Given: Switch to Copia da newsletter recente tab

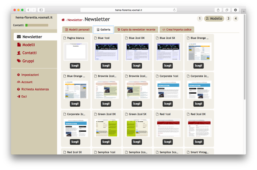Looking at the screenshot, I should (x=136, y=29).
